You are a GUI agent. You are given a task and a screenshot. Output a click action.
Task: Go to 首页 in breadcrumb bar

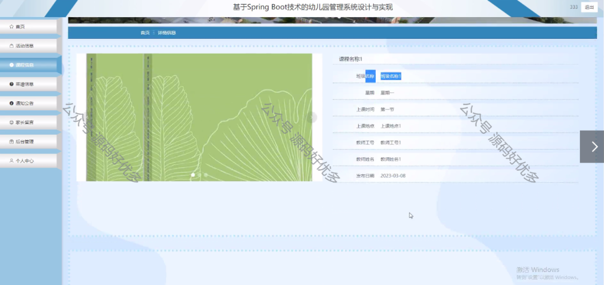click(145, 33)
